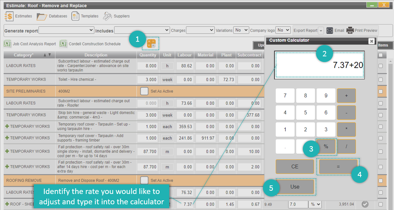Viewport: 394px width, 210px height.
Task: Expand the ROOF - SHEET row
Action: pos(7,204)
